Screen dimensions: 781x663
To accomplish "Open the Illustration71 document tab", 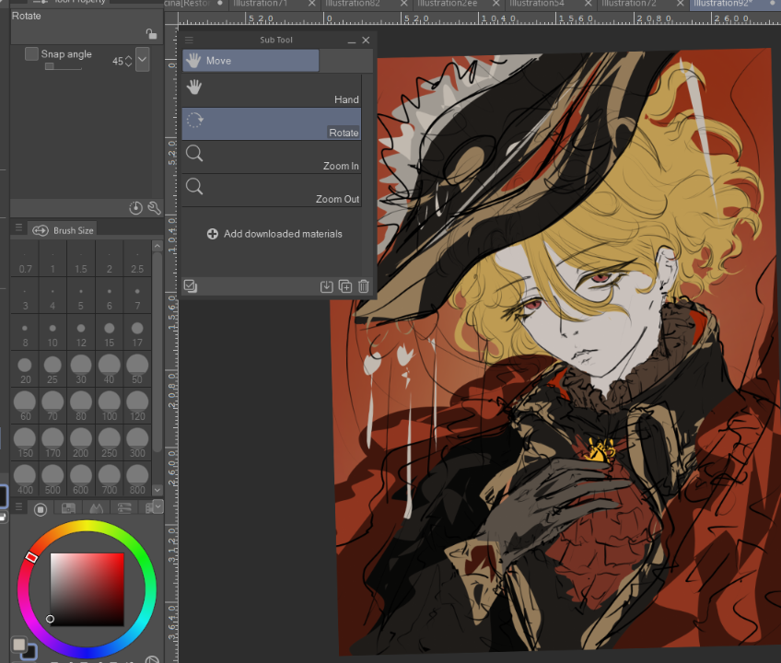I will 261,4.
